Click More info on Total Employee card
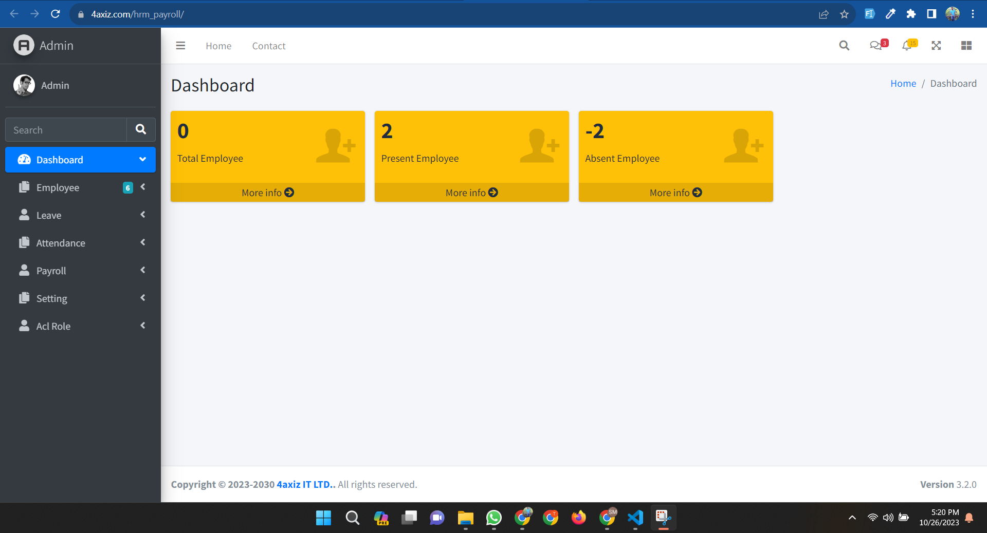 (267, 193)
